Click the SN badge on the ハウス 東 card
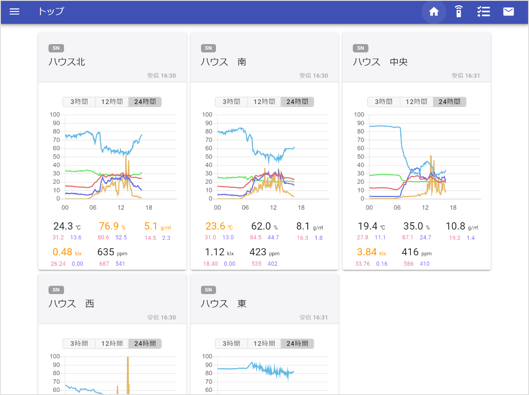This screenshot has height=395, width=529. point(209,290)
